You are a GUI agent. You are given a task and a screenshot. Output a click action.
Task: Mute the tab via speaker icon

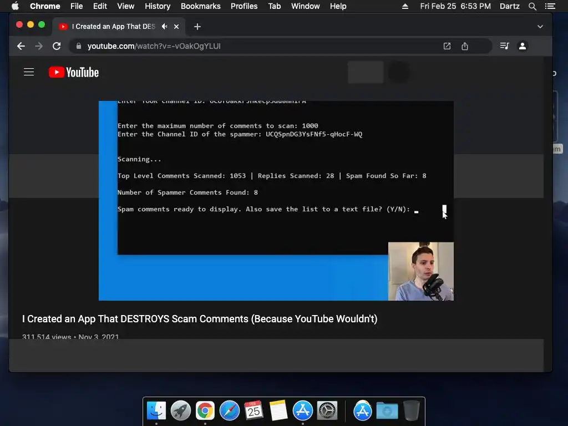(x=164, y=27)
